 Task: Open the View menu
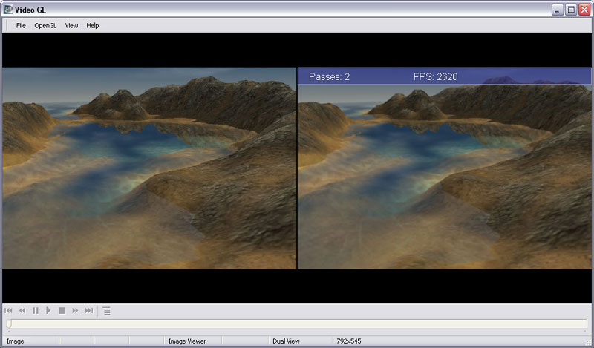(x=71, y=25)
